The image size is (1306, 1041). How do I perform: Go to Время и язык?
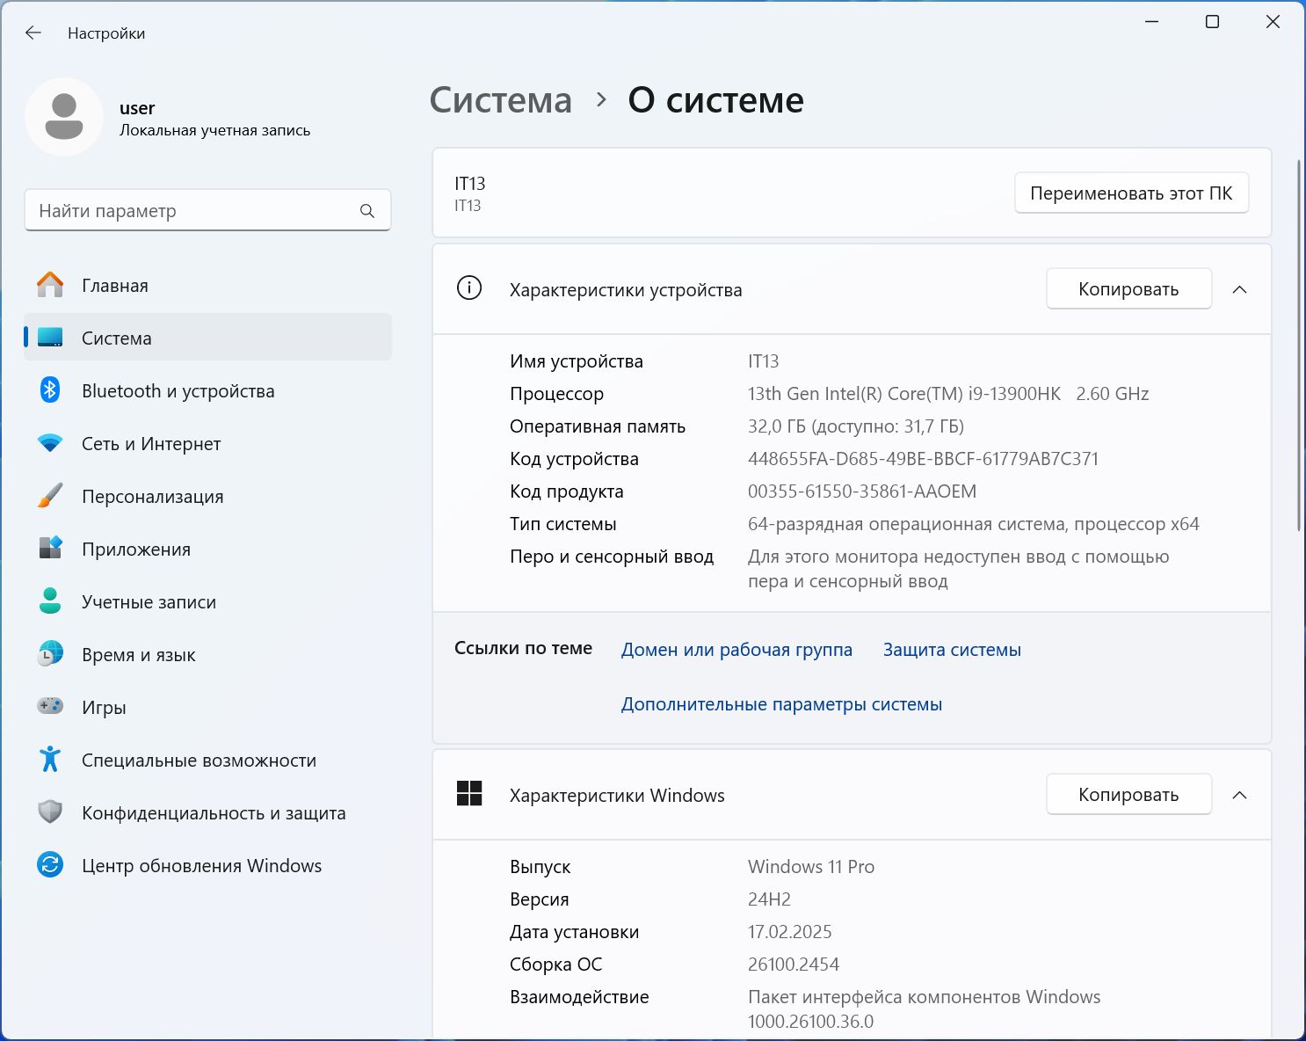pos(207,654)
